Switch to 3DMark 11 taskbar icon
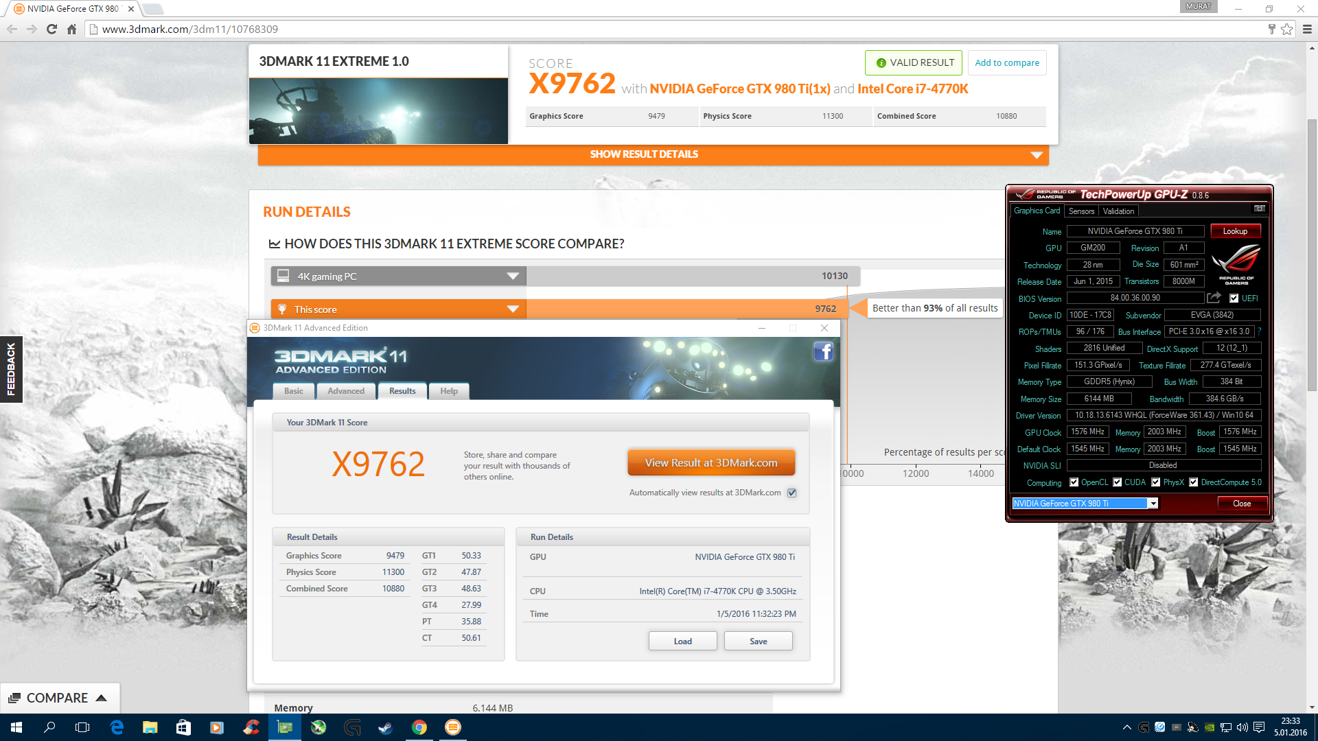 pyautogui.click(x=453, y=727)
